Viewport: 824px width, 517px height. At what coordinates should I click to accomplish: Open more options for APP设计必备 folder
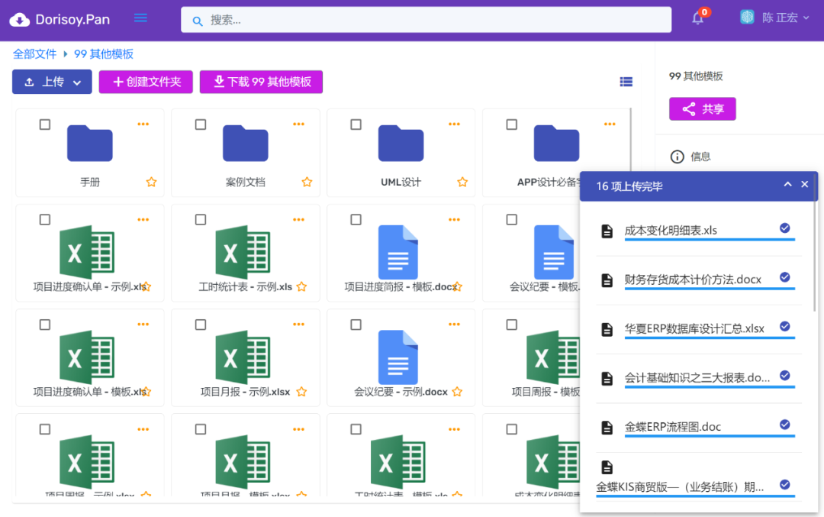pos(610,124)
